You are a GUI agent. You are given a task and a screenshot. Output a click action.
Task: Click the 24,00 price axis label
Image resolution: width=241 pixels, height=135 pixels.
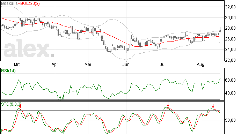click(230, 50)
